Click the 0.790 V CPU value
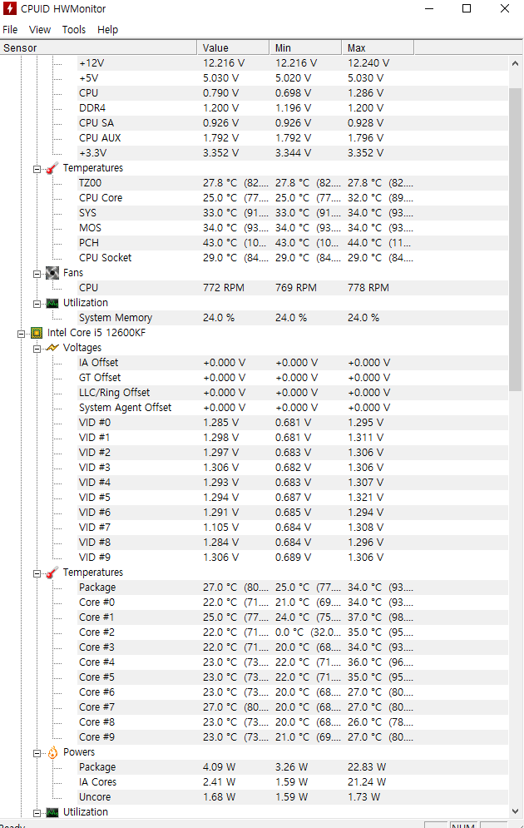The image size is (524, 828). [x=220, y=93]
